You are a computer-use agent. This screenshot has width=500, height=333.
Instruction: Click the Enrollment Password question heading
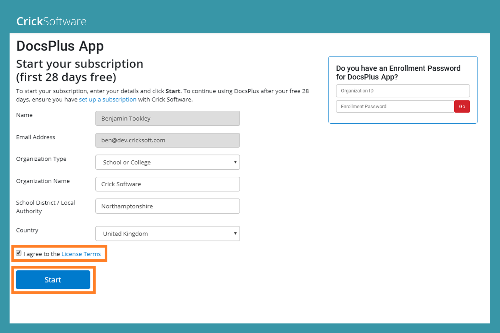point(398,72)
